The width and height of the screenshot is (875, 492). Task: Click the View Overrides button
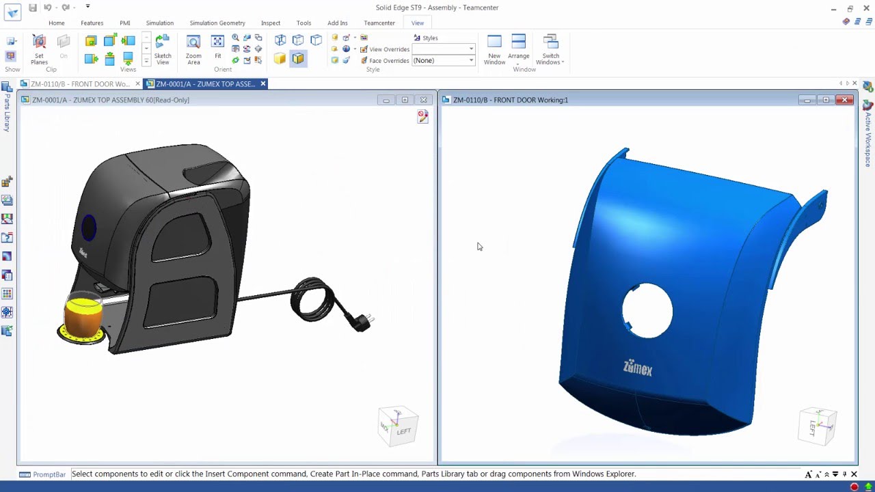(x=385, y=49)
